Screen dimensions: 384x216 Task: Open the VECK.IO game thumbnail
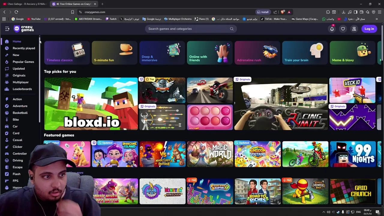tap(352, 90)
